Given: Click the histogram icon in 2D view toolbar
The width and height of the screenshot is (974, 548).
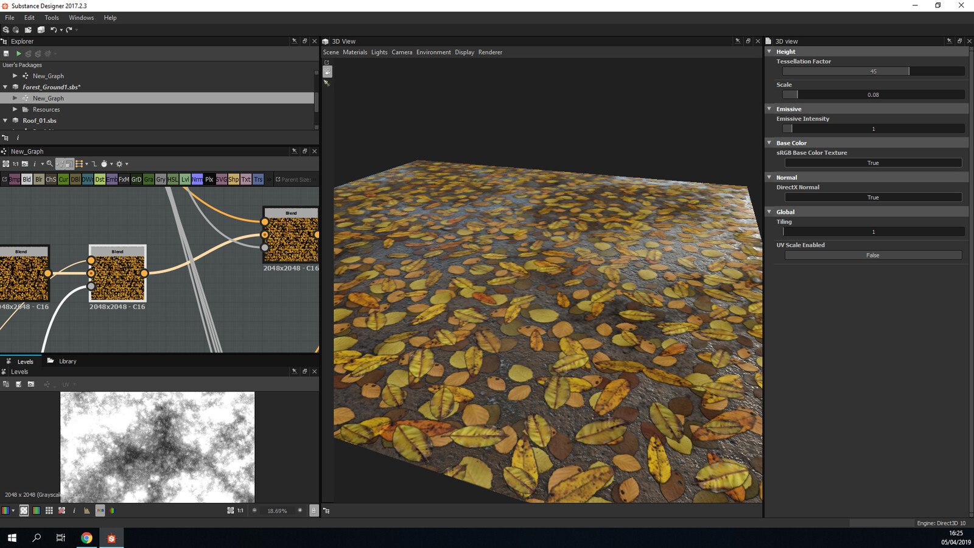Looking at the screenshot, I should [x=86, y=511].
